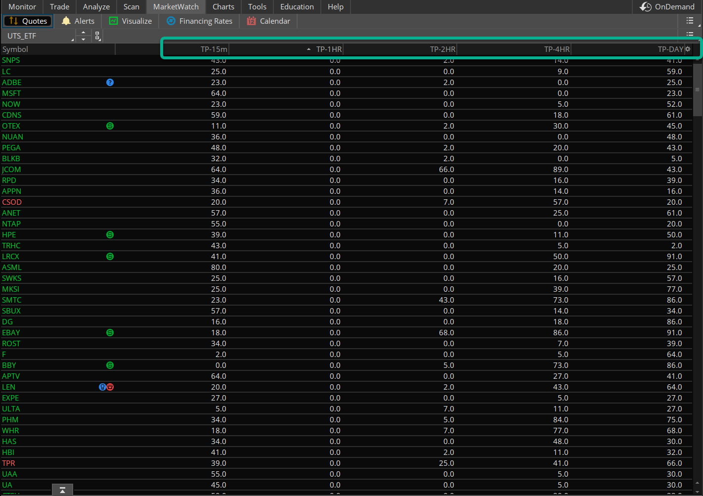
Task: Select the JCOM symbol
Action: coord(11,170)
